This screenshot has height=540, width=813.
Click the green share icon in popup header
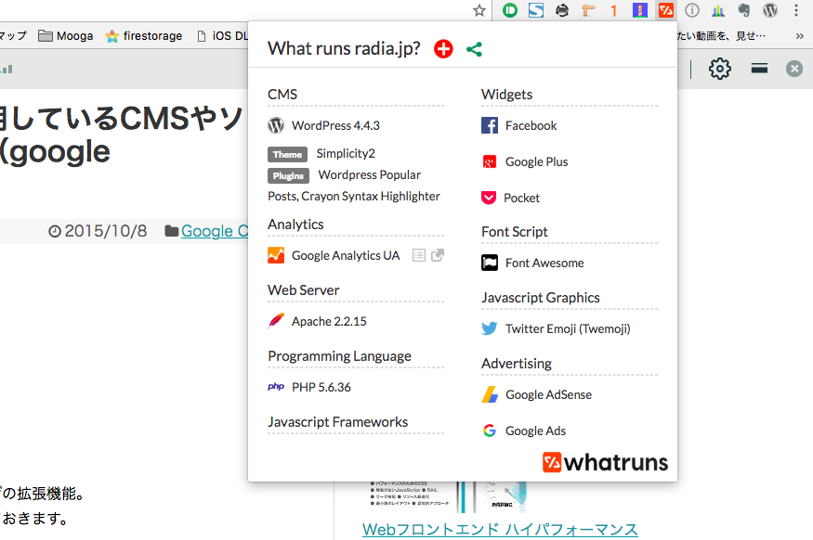point(474,49)
